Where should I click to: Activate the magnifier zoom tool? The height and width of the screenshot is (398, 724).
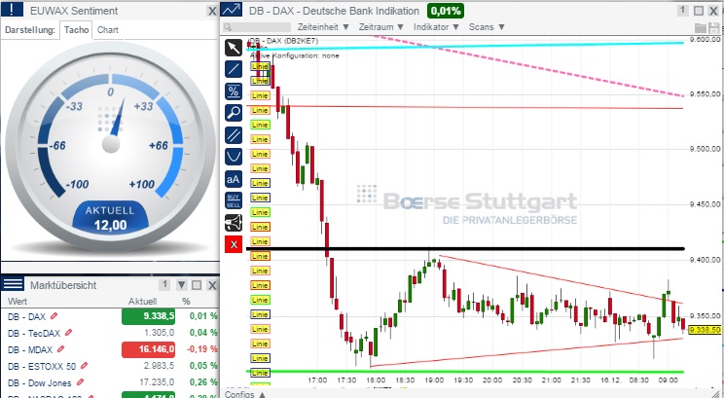(234, 113)
